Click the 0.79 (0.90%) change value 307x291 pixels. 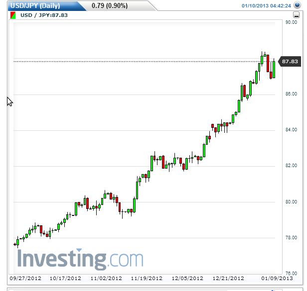110,5
